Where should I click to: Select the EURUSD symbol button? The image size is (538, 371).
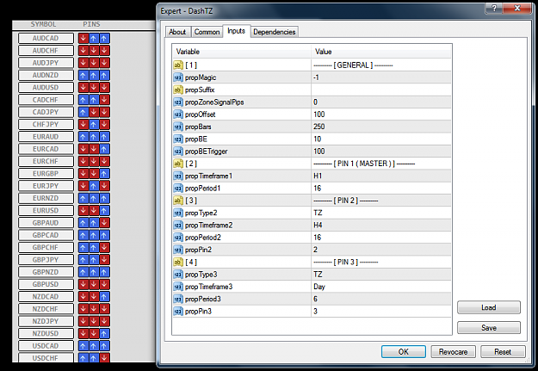pos(46,210)
